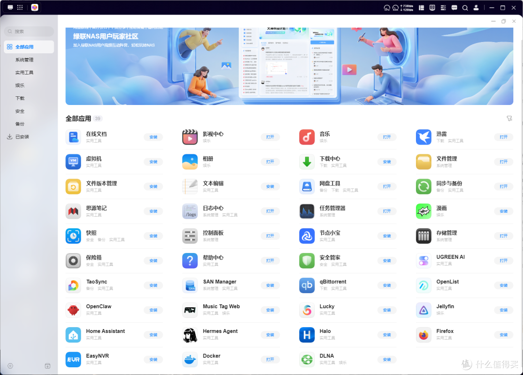
Task: Open the 备份 sidebar category
Action: click(x=20, y=124)
